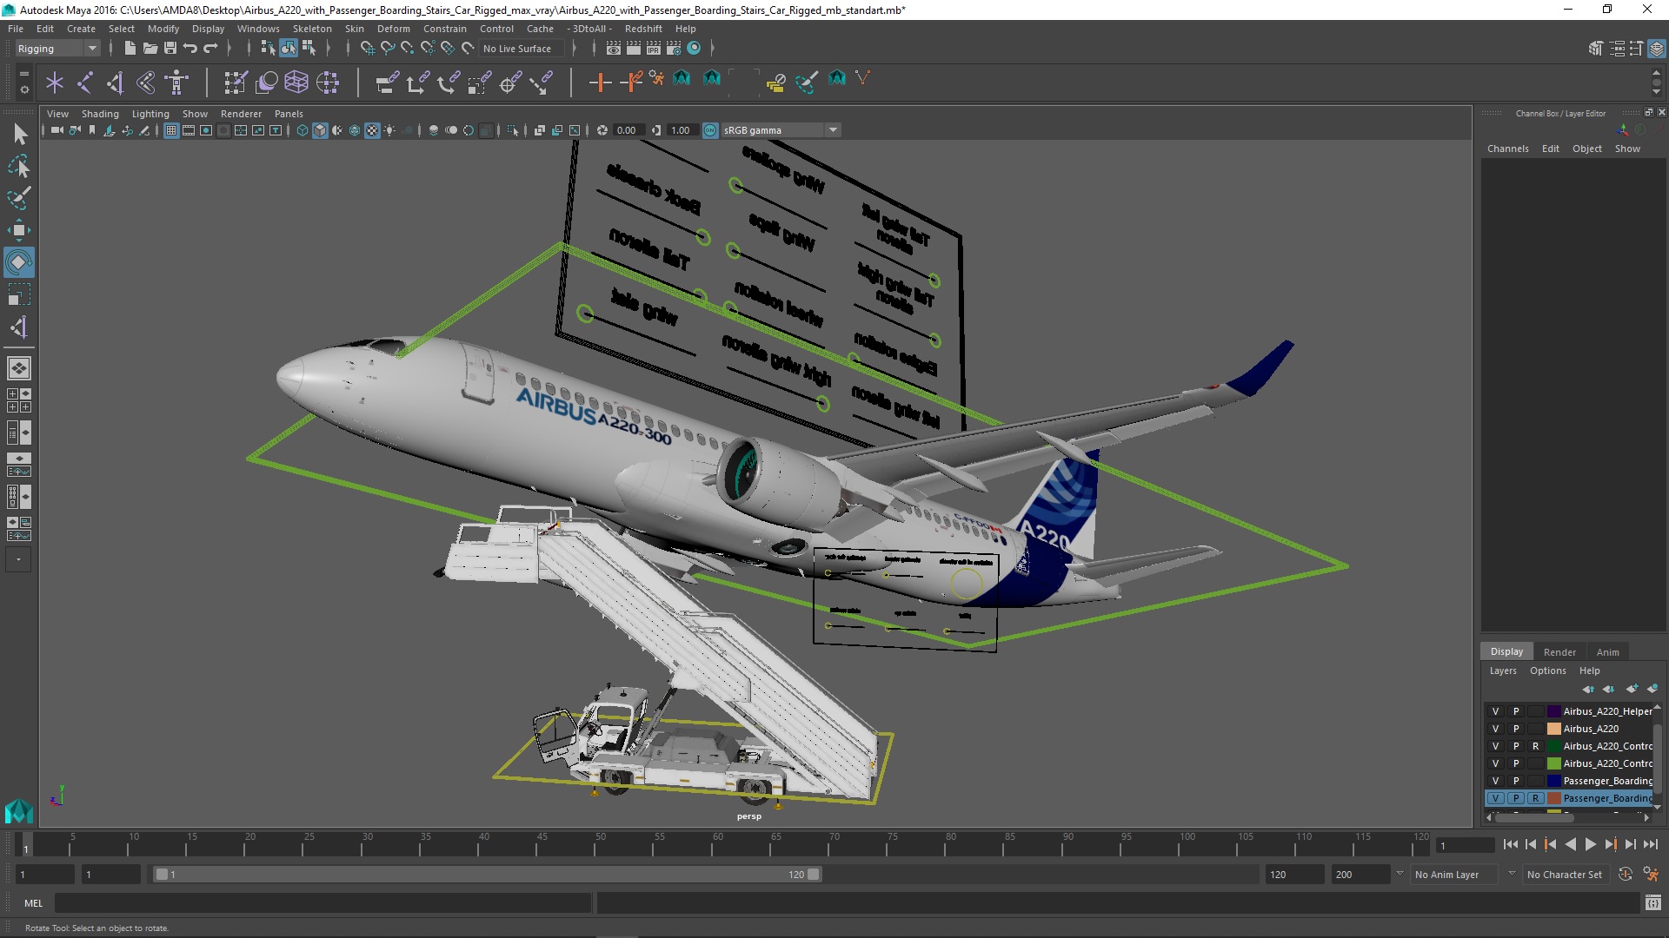Click the MEL command input field
Screen dimensions: 1669x938
click(322, 903)
